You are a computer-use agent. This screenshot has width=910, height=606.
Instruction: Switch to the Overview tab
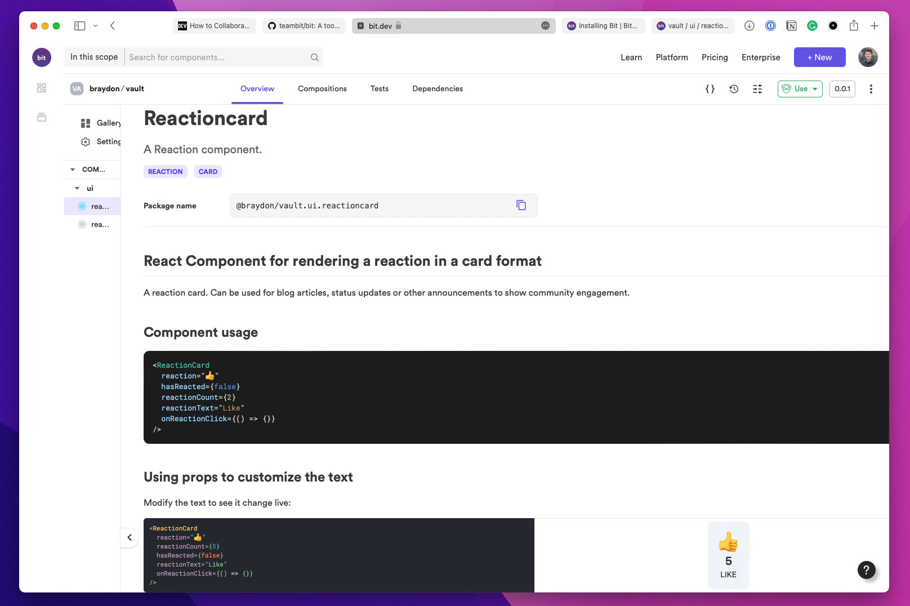point(257,89)
